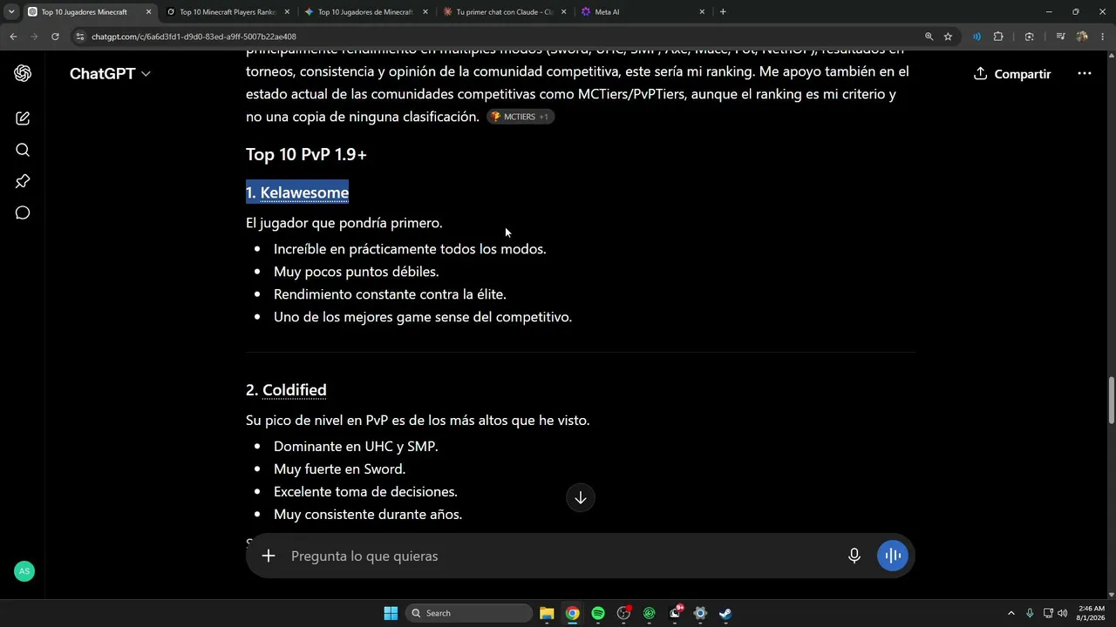
Task: Open the zoom magnifier in address bar
Action: click(929, 37)
